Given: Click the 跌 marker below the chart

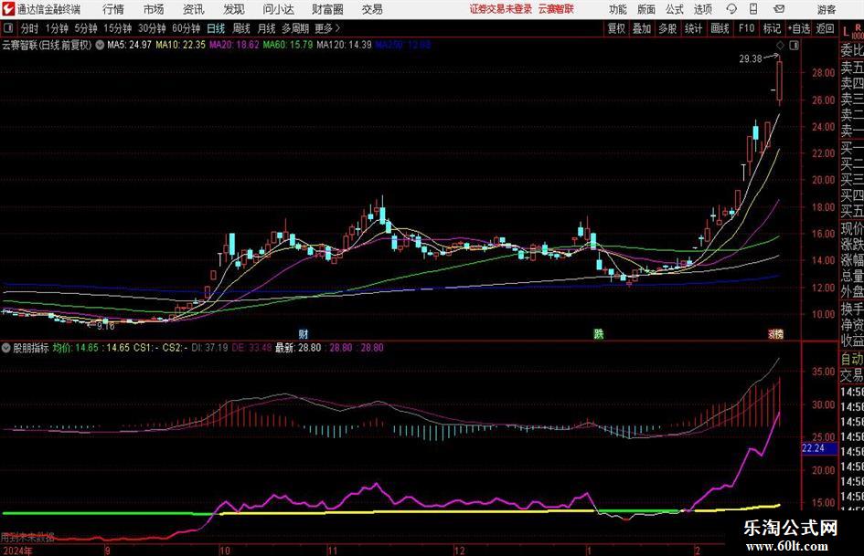Looking at the screenshot, I should 599,333.
